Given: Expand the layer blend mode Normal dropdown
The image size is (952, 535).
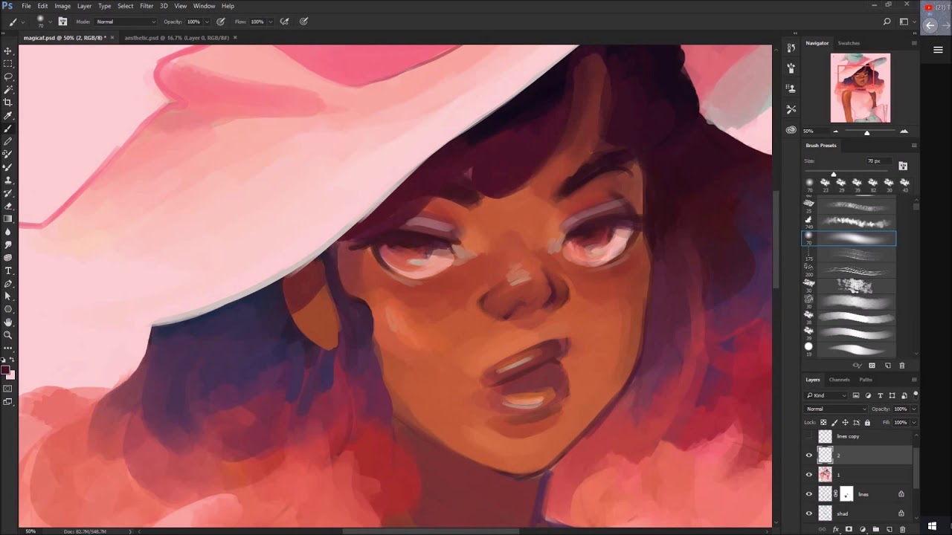Looking at the screenshot, I should click(x=836, y=409).
